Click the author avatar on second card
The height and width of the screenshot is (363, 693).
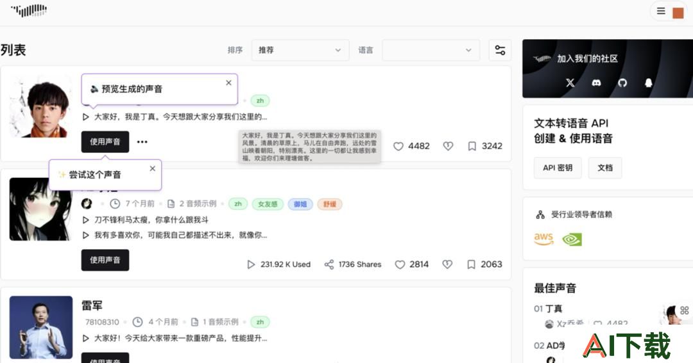[87, 204]
